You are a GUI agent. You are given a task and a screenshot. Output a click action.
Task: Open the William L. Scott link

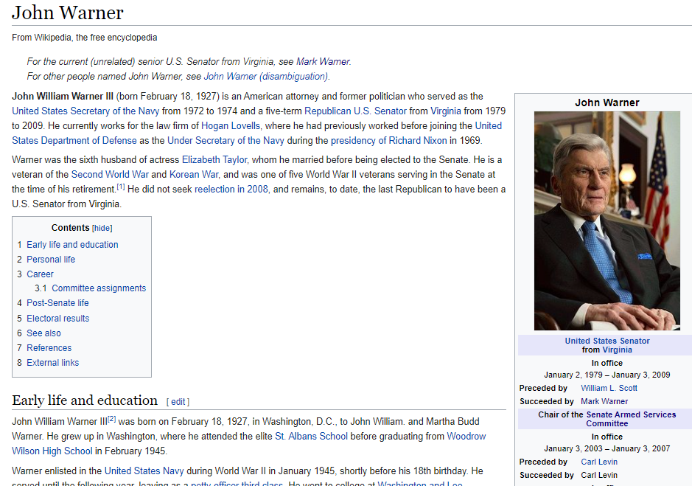609,388
